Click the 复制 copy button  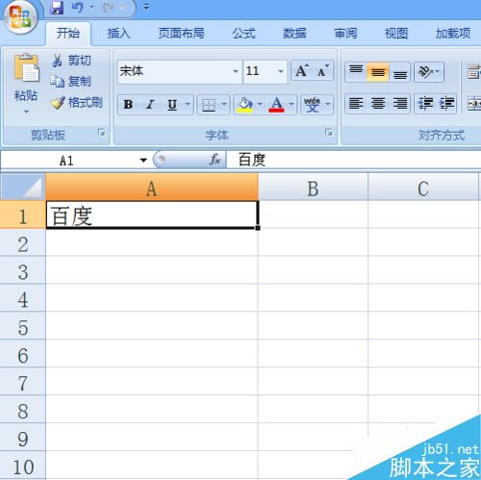click(x=70, y=82)
